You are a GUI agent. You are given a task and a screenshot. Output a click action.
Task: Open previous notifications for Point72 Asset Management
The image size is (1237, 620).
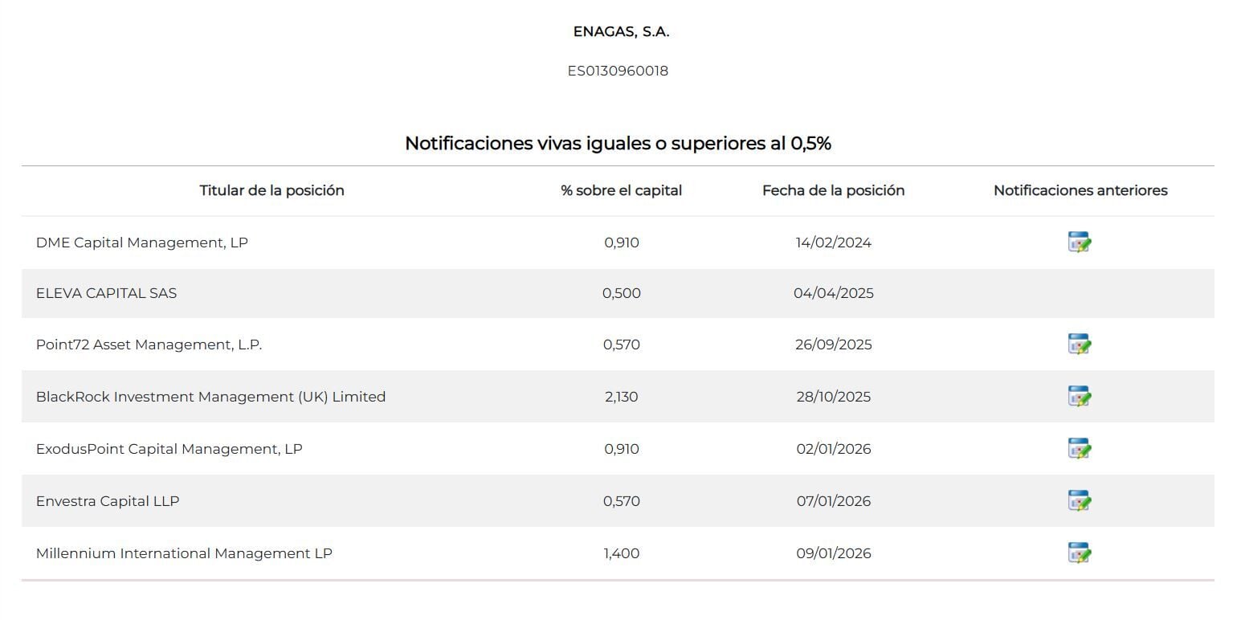coord(1079,345)
